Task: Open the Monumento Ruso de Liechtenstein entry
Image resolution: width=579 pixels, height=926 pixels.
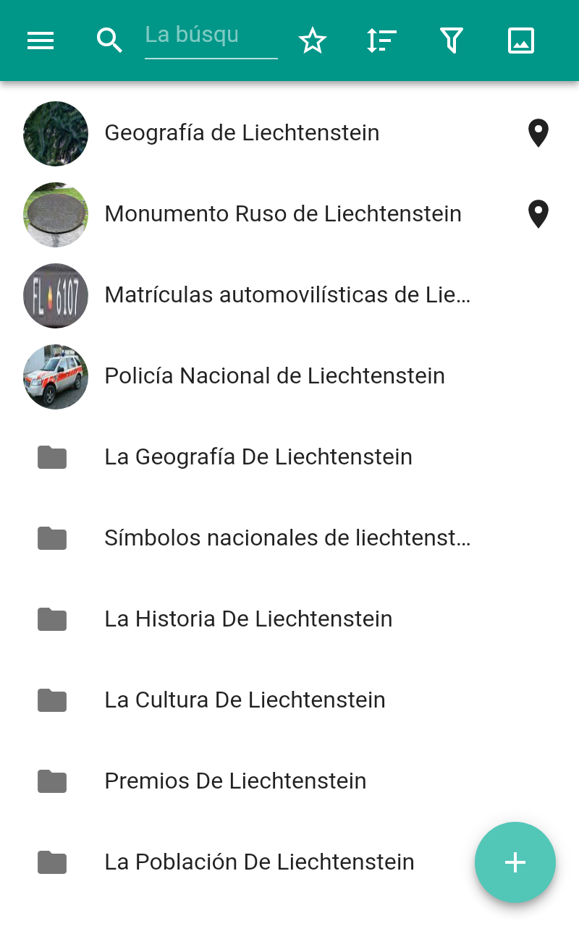Action: pyautogui.click(x=289, y=214)
